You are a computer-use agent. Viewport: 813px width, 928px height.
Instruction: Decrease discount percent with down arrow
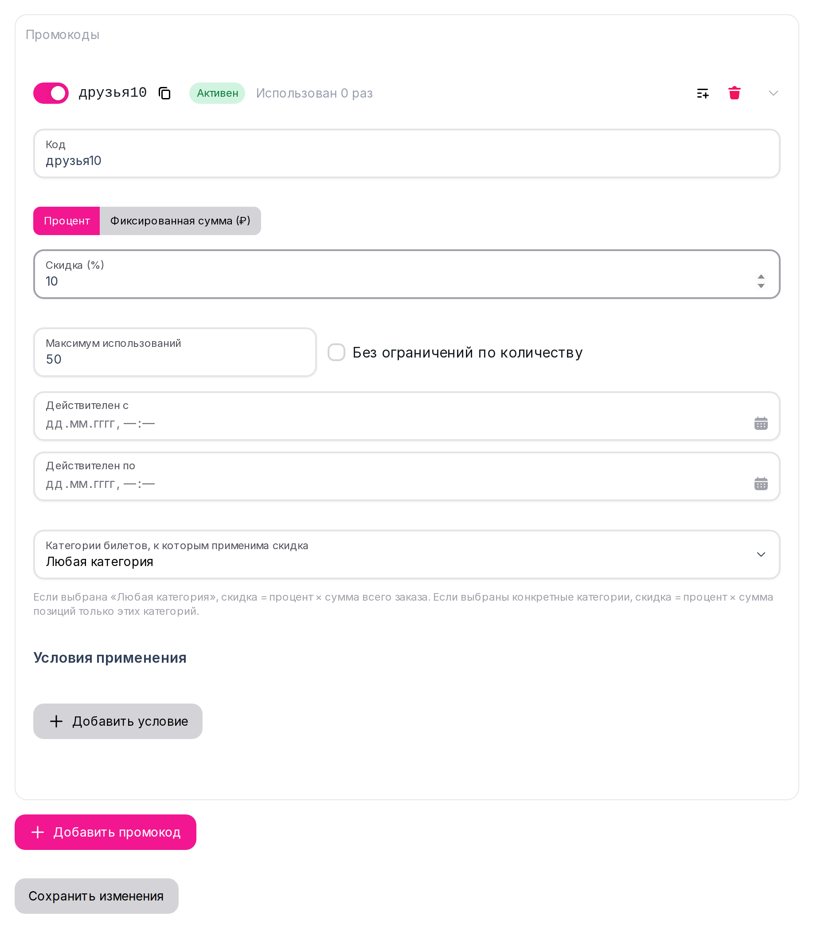761,286
